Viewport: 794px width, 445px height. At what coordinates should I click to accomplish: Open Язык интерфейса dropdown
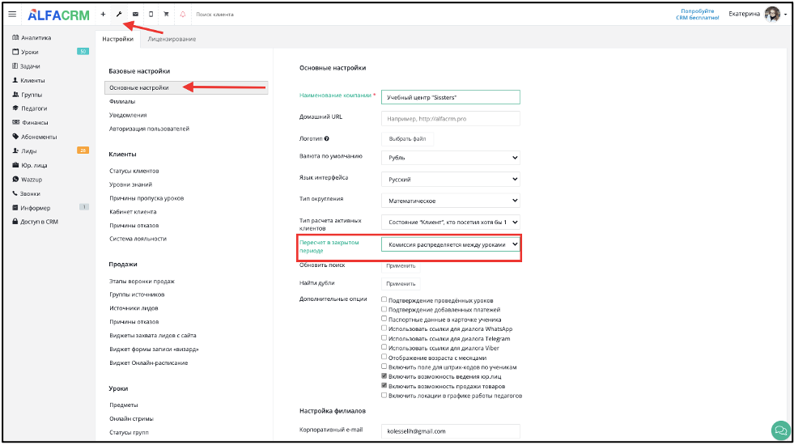click(x=451, y=180)
